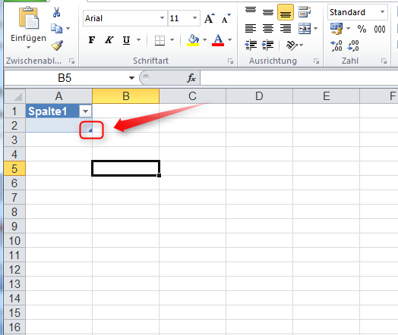
Task: Expand the copy options arrow
Action: click(x=68, y=28)
